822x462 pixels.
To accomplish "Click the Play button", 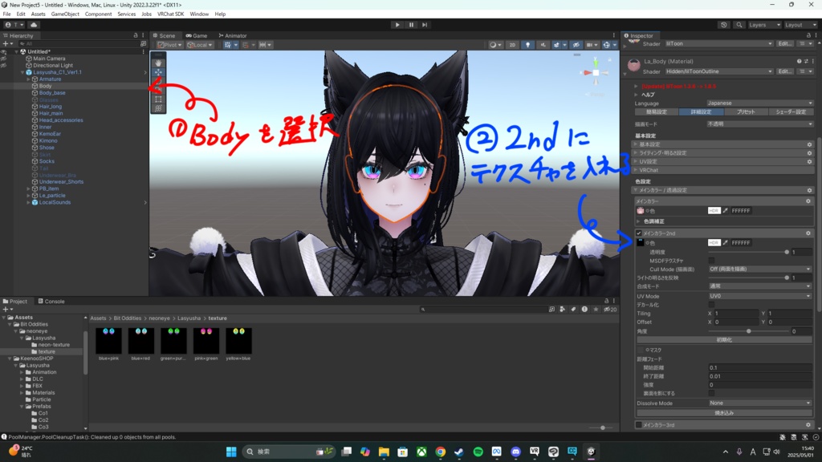I will pos(397,25).
